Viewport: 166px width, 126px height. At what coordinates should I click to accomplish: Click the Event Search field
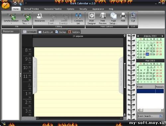(148, 116)
